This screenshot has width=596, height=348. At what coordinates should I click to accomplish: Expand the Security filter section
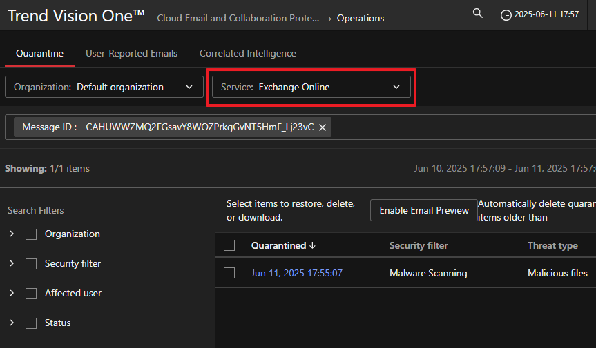12,264
